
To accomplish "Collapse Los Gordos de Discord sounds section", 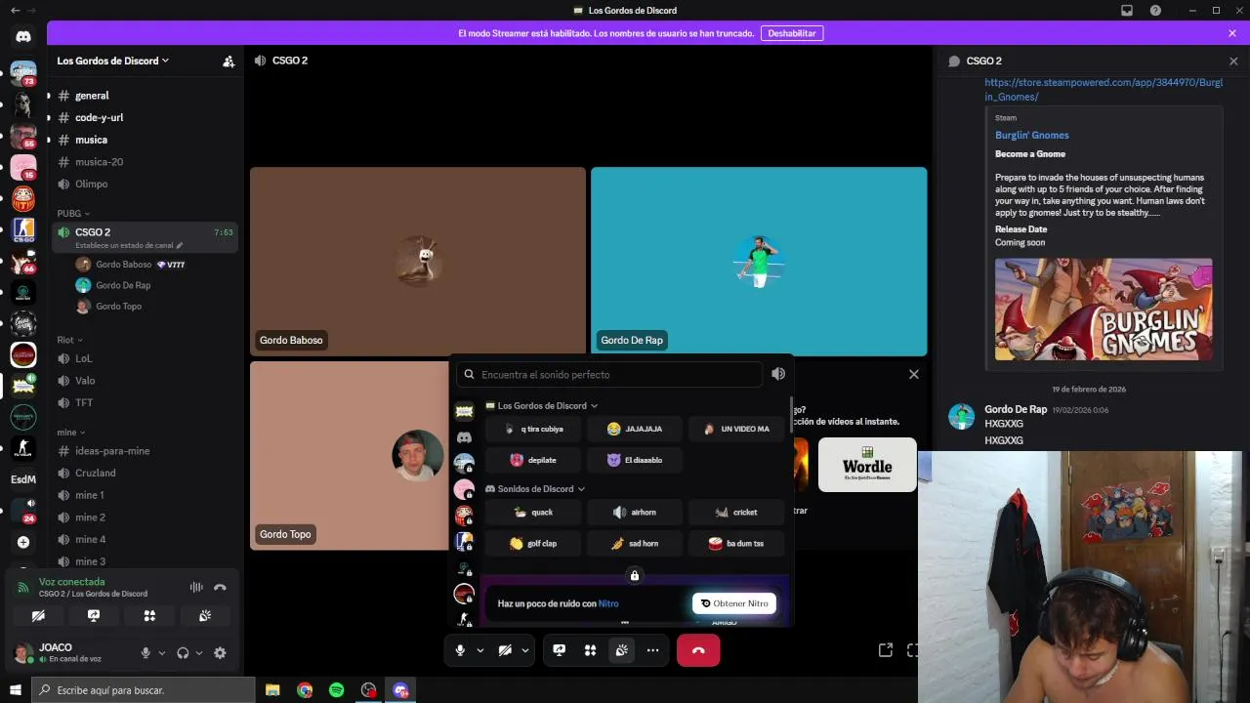I will point(542,405).
